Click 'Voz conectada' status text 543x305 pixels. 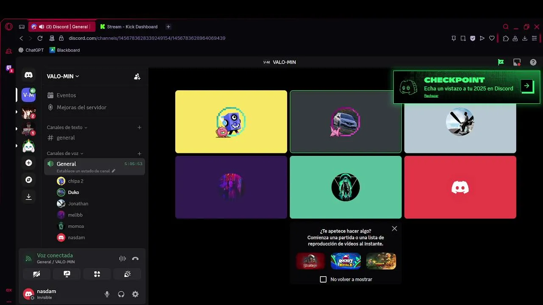[x=55, y=255]
